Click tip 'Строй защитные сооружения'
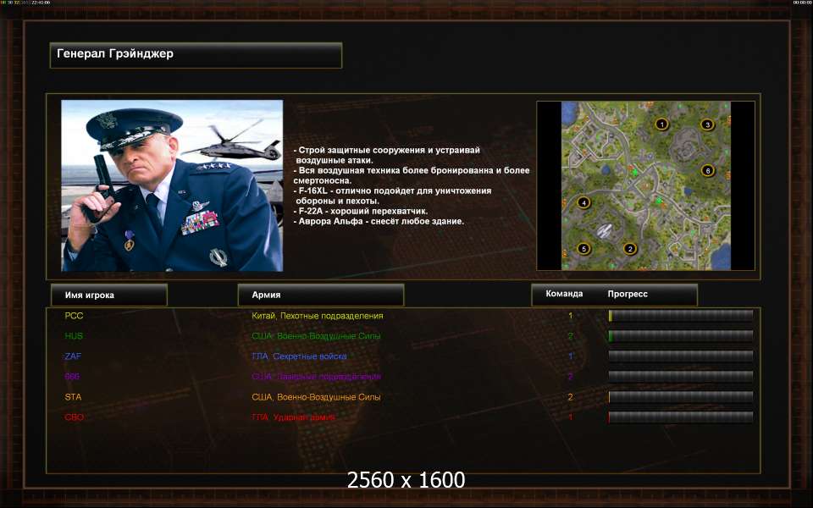The image size is (813, 508). (x=387, y=155)
